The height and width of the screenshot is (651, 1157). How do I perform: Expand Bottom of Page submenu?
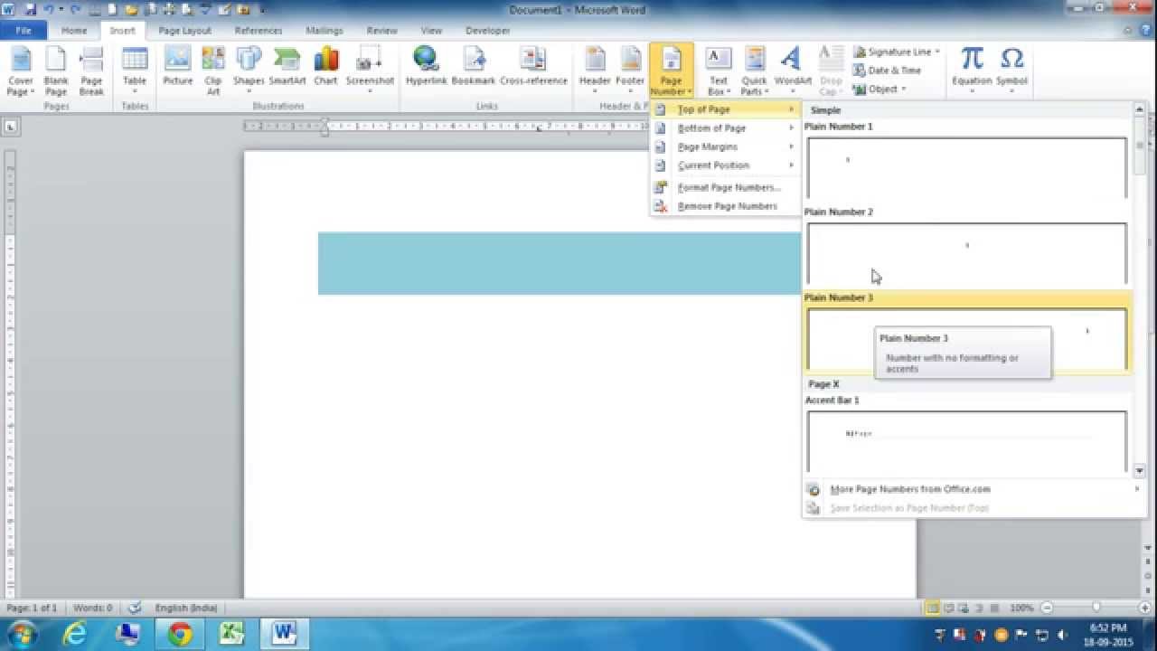coord(725,128)
